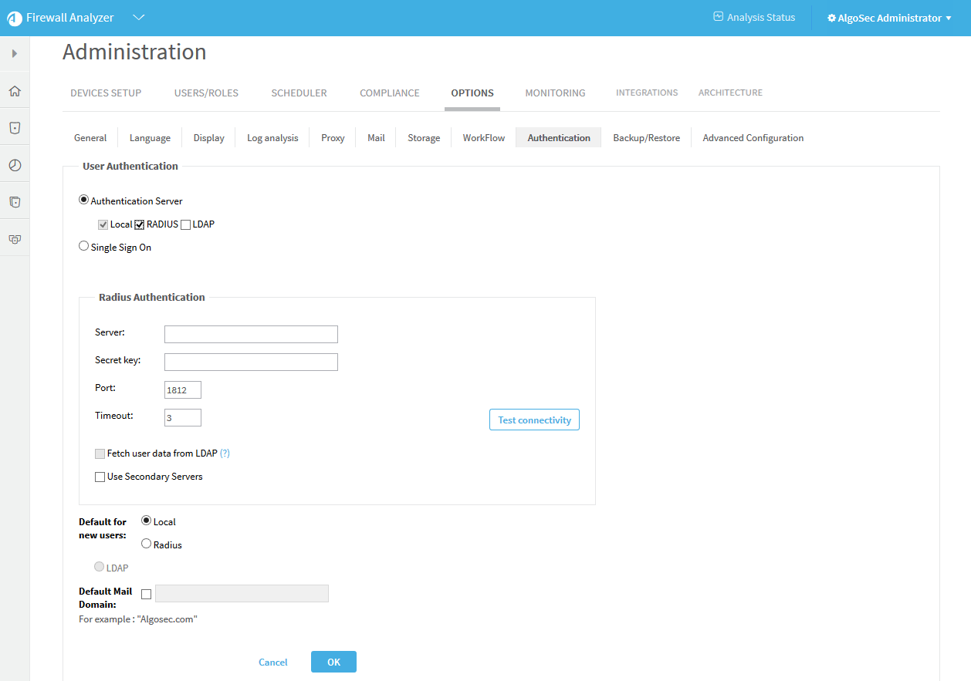Open the Firewall Analyzer product dropdown chevron
This screenshot has width=971, height=681.
pos(138,18)
